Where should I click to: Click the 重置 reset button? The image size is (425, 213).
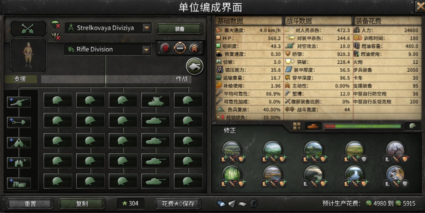coord(30,204)
